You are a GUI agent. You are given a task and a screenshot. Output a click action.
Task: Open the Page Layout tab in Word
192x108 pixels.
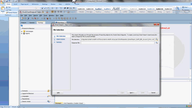point(25,4)
